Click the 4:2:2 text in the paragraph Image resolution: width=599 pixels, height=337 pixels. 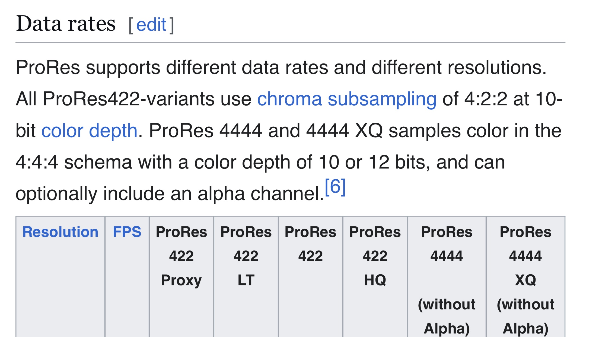pos(485,99)
